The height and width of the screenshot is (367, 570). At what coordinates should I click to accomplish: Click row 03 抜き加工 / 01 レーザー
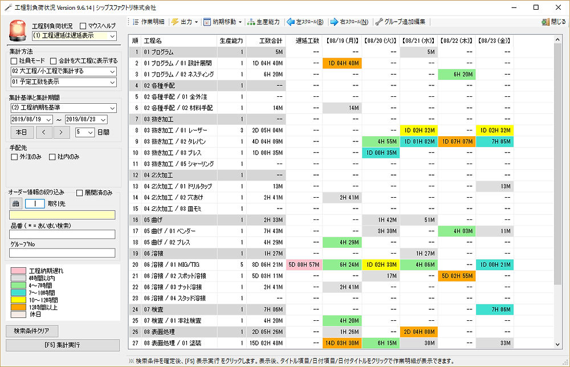coord(321,131)
